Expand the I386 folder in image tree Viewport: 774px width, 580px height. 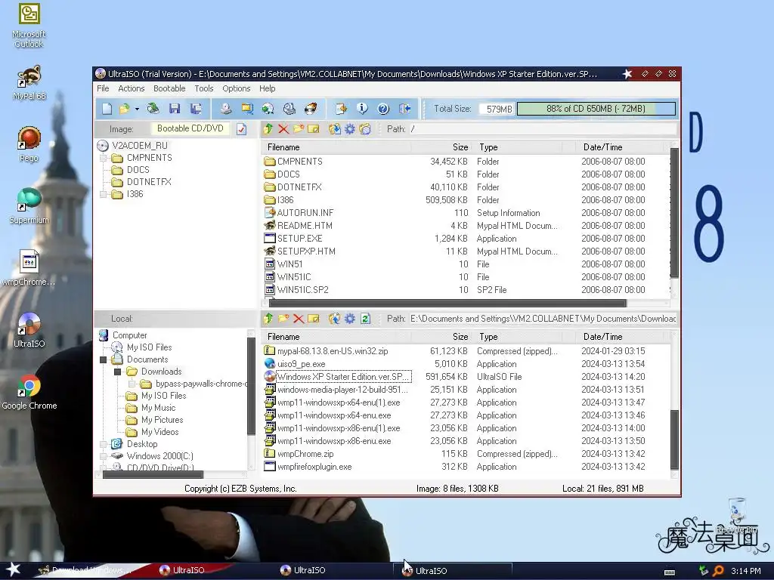[103, 194]
